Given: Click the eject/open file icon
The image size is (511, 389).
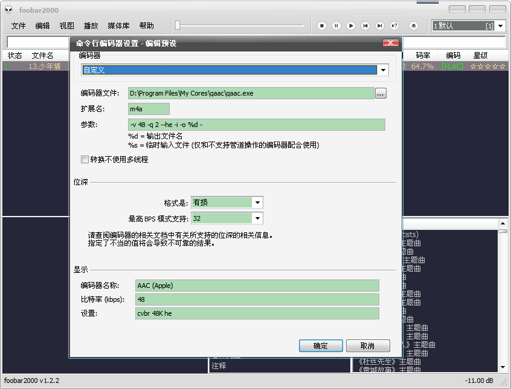Looking at the screenshot, I should 414,26.
